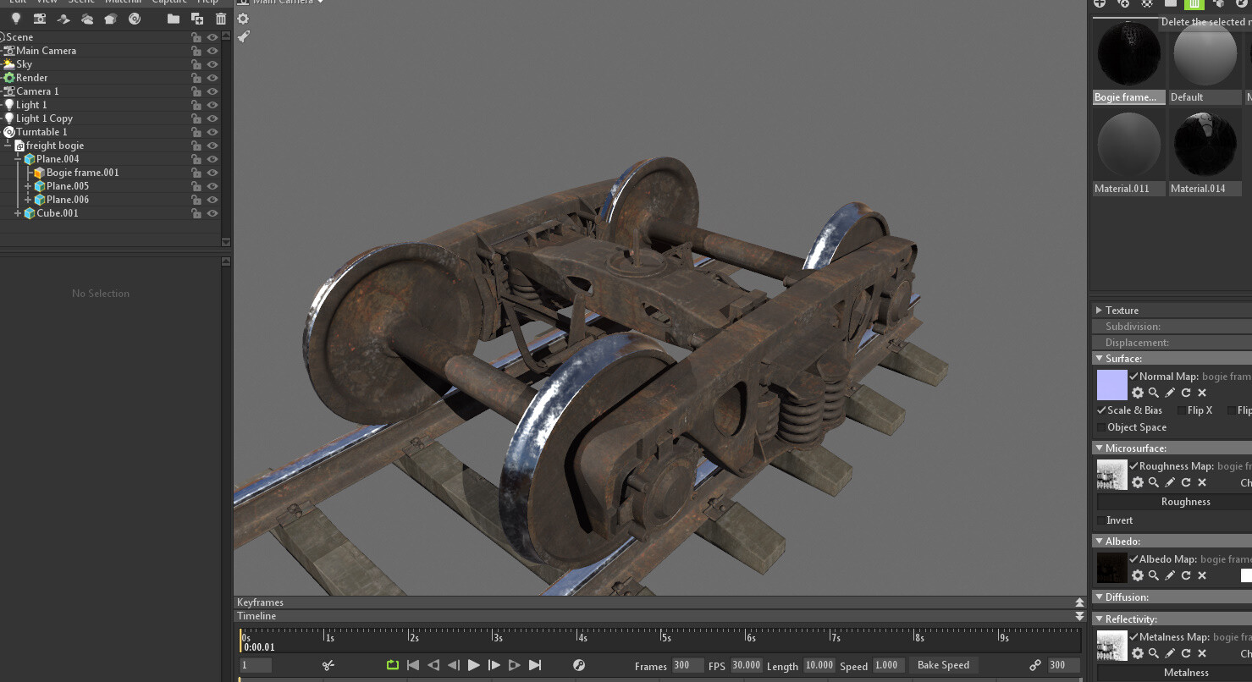Add a new camera using the camera icon

click(x=40, y=18)
